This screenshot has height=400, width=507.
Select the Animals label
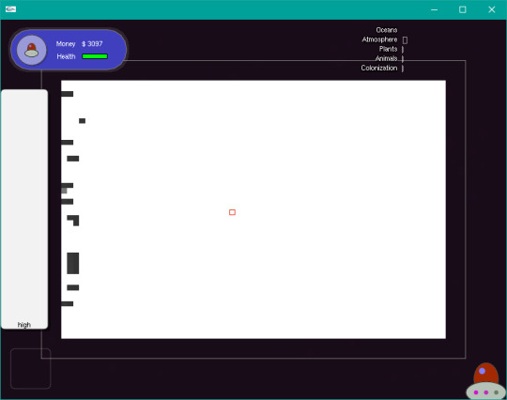(x=386, y=58)
